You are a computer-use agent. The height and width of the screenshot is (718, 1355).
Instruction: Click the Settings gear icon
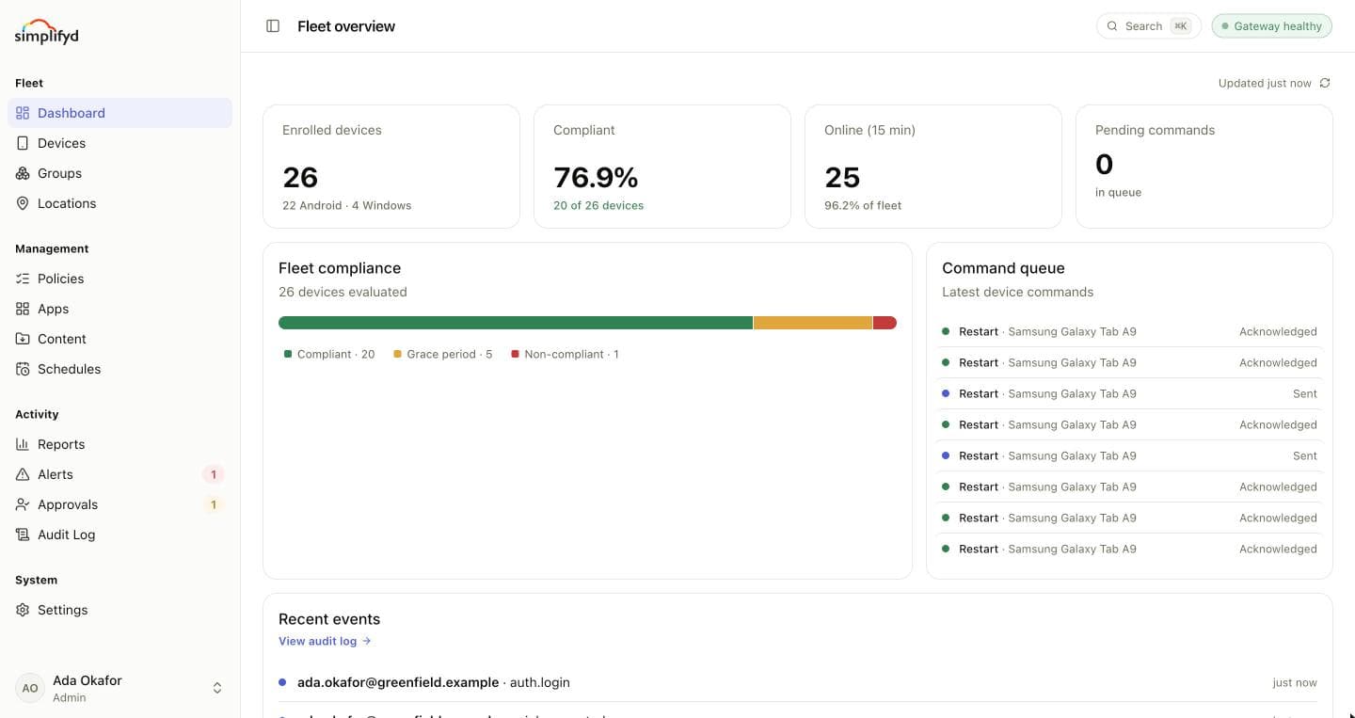[x=23, y=610]
